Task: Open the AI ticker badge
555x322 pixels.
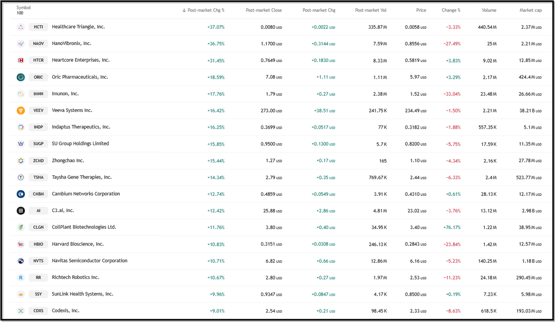Action: [x=38, y=211]
